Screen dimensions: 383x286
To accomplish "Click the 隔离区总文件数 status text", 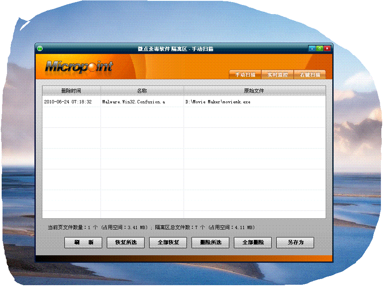I will 205,227.
